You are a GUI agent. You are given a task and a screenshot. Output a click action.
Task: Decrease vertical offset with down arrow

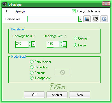pyautogui.click(x=61, y=45)
